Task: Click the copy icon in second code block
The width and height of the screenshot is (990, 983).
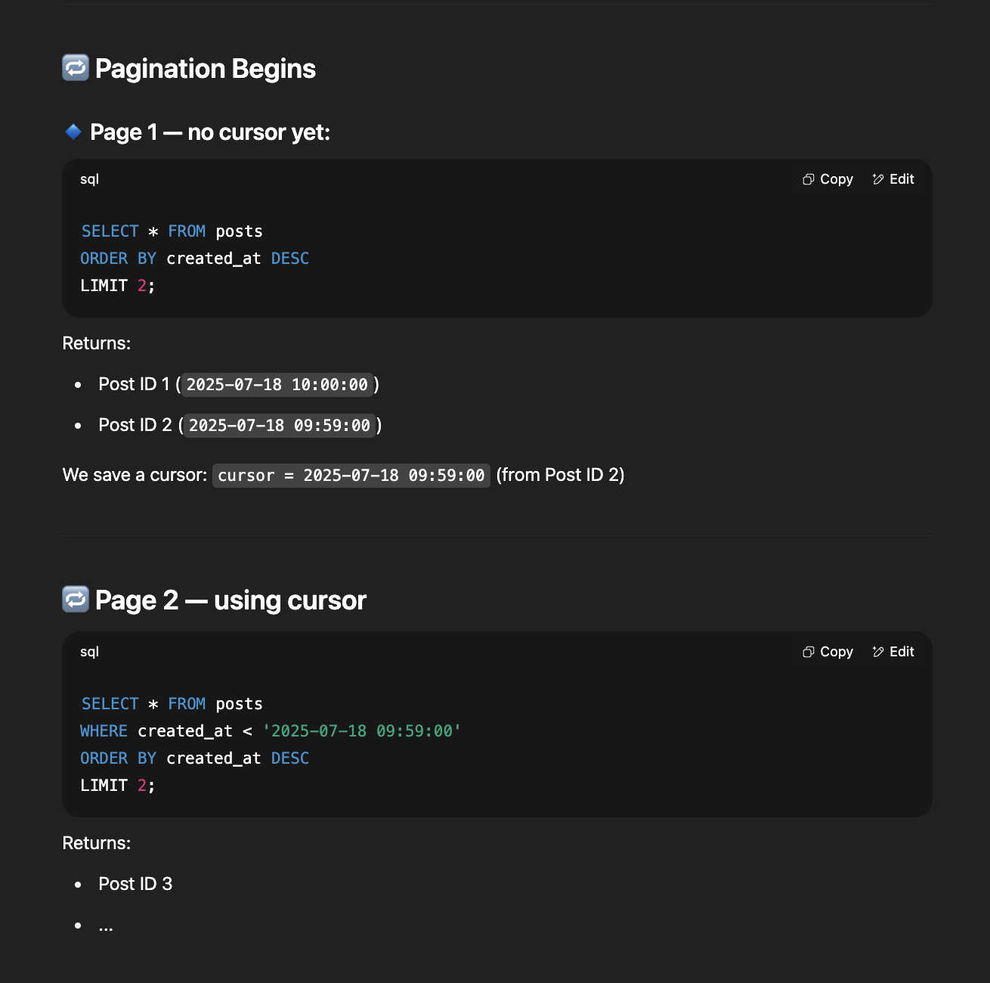Action: 808,652
